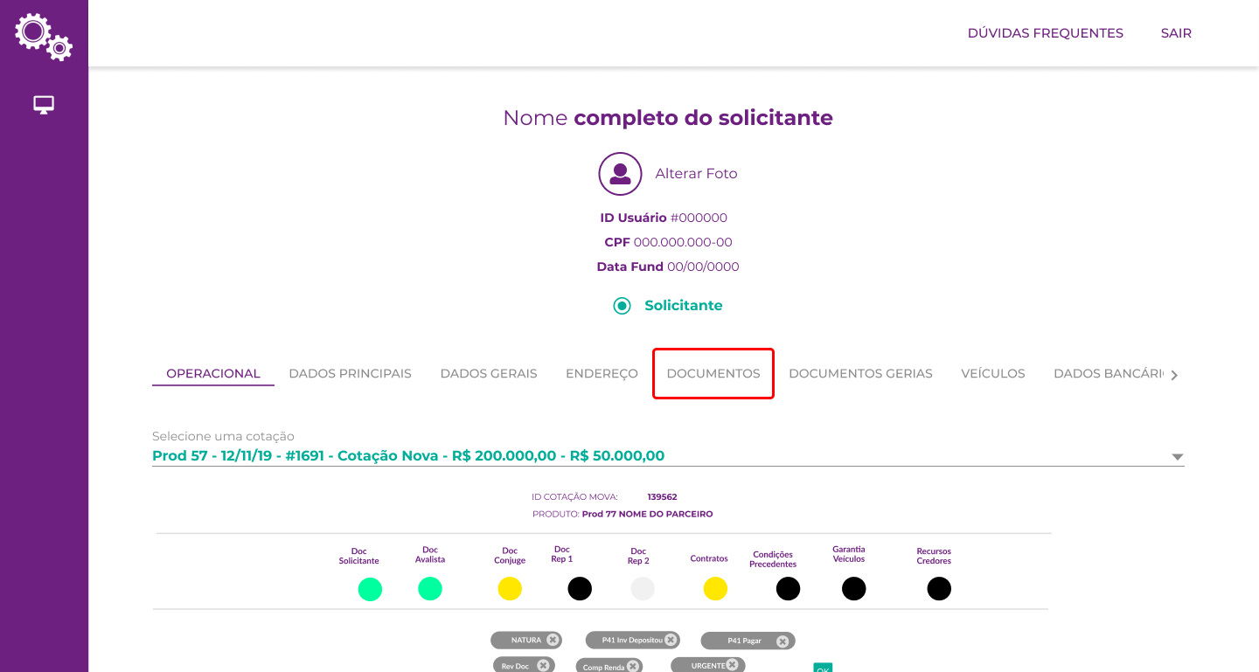This screenshot has width=1259, height=672.
Task: Select the Solicitante radio button
Action: (x=622, y=306)
